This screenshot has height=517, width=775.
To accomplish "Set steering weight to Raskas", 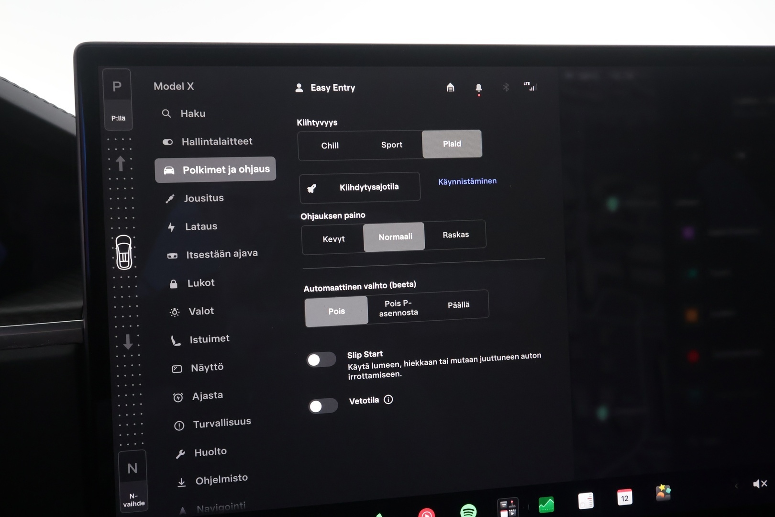I will coord(455,235).
